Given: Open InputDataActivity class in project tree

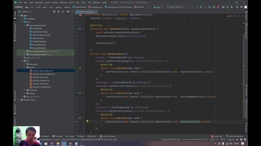Looking at the screenshot, I should click(40, 32).
